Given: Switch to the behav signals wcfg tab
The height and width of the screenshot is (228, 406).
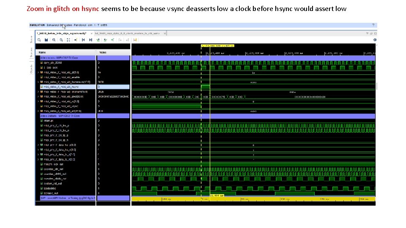Looking at the screenshot, I should (x=61, y=33).
